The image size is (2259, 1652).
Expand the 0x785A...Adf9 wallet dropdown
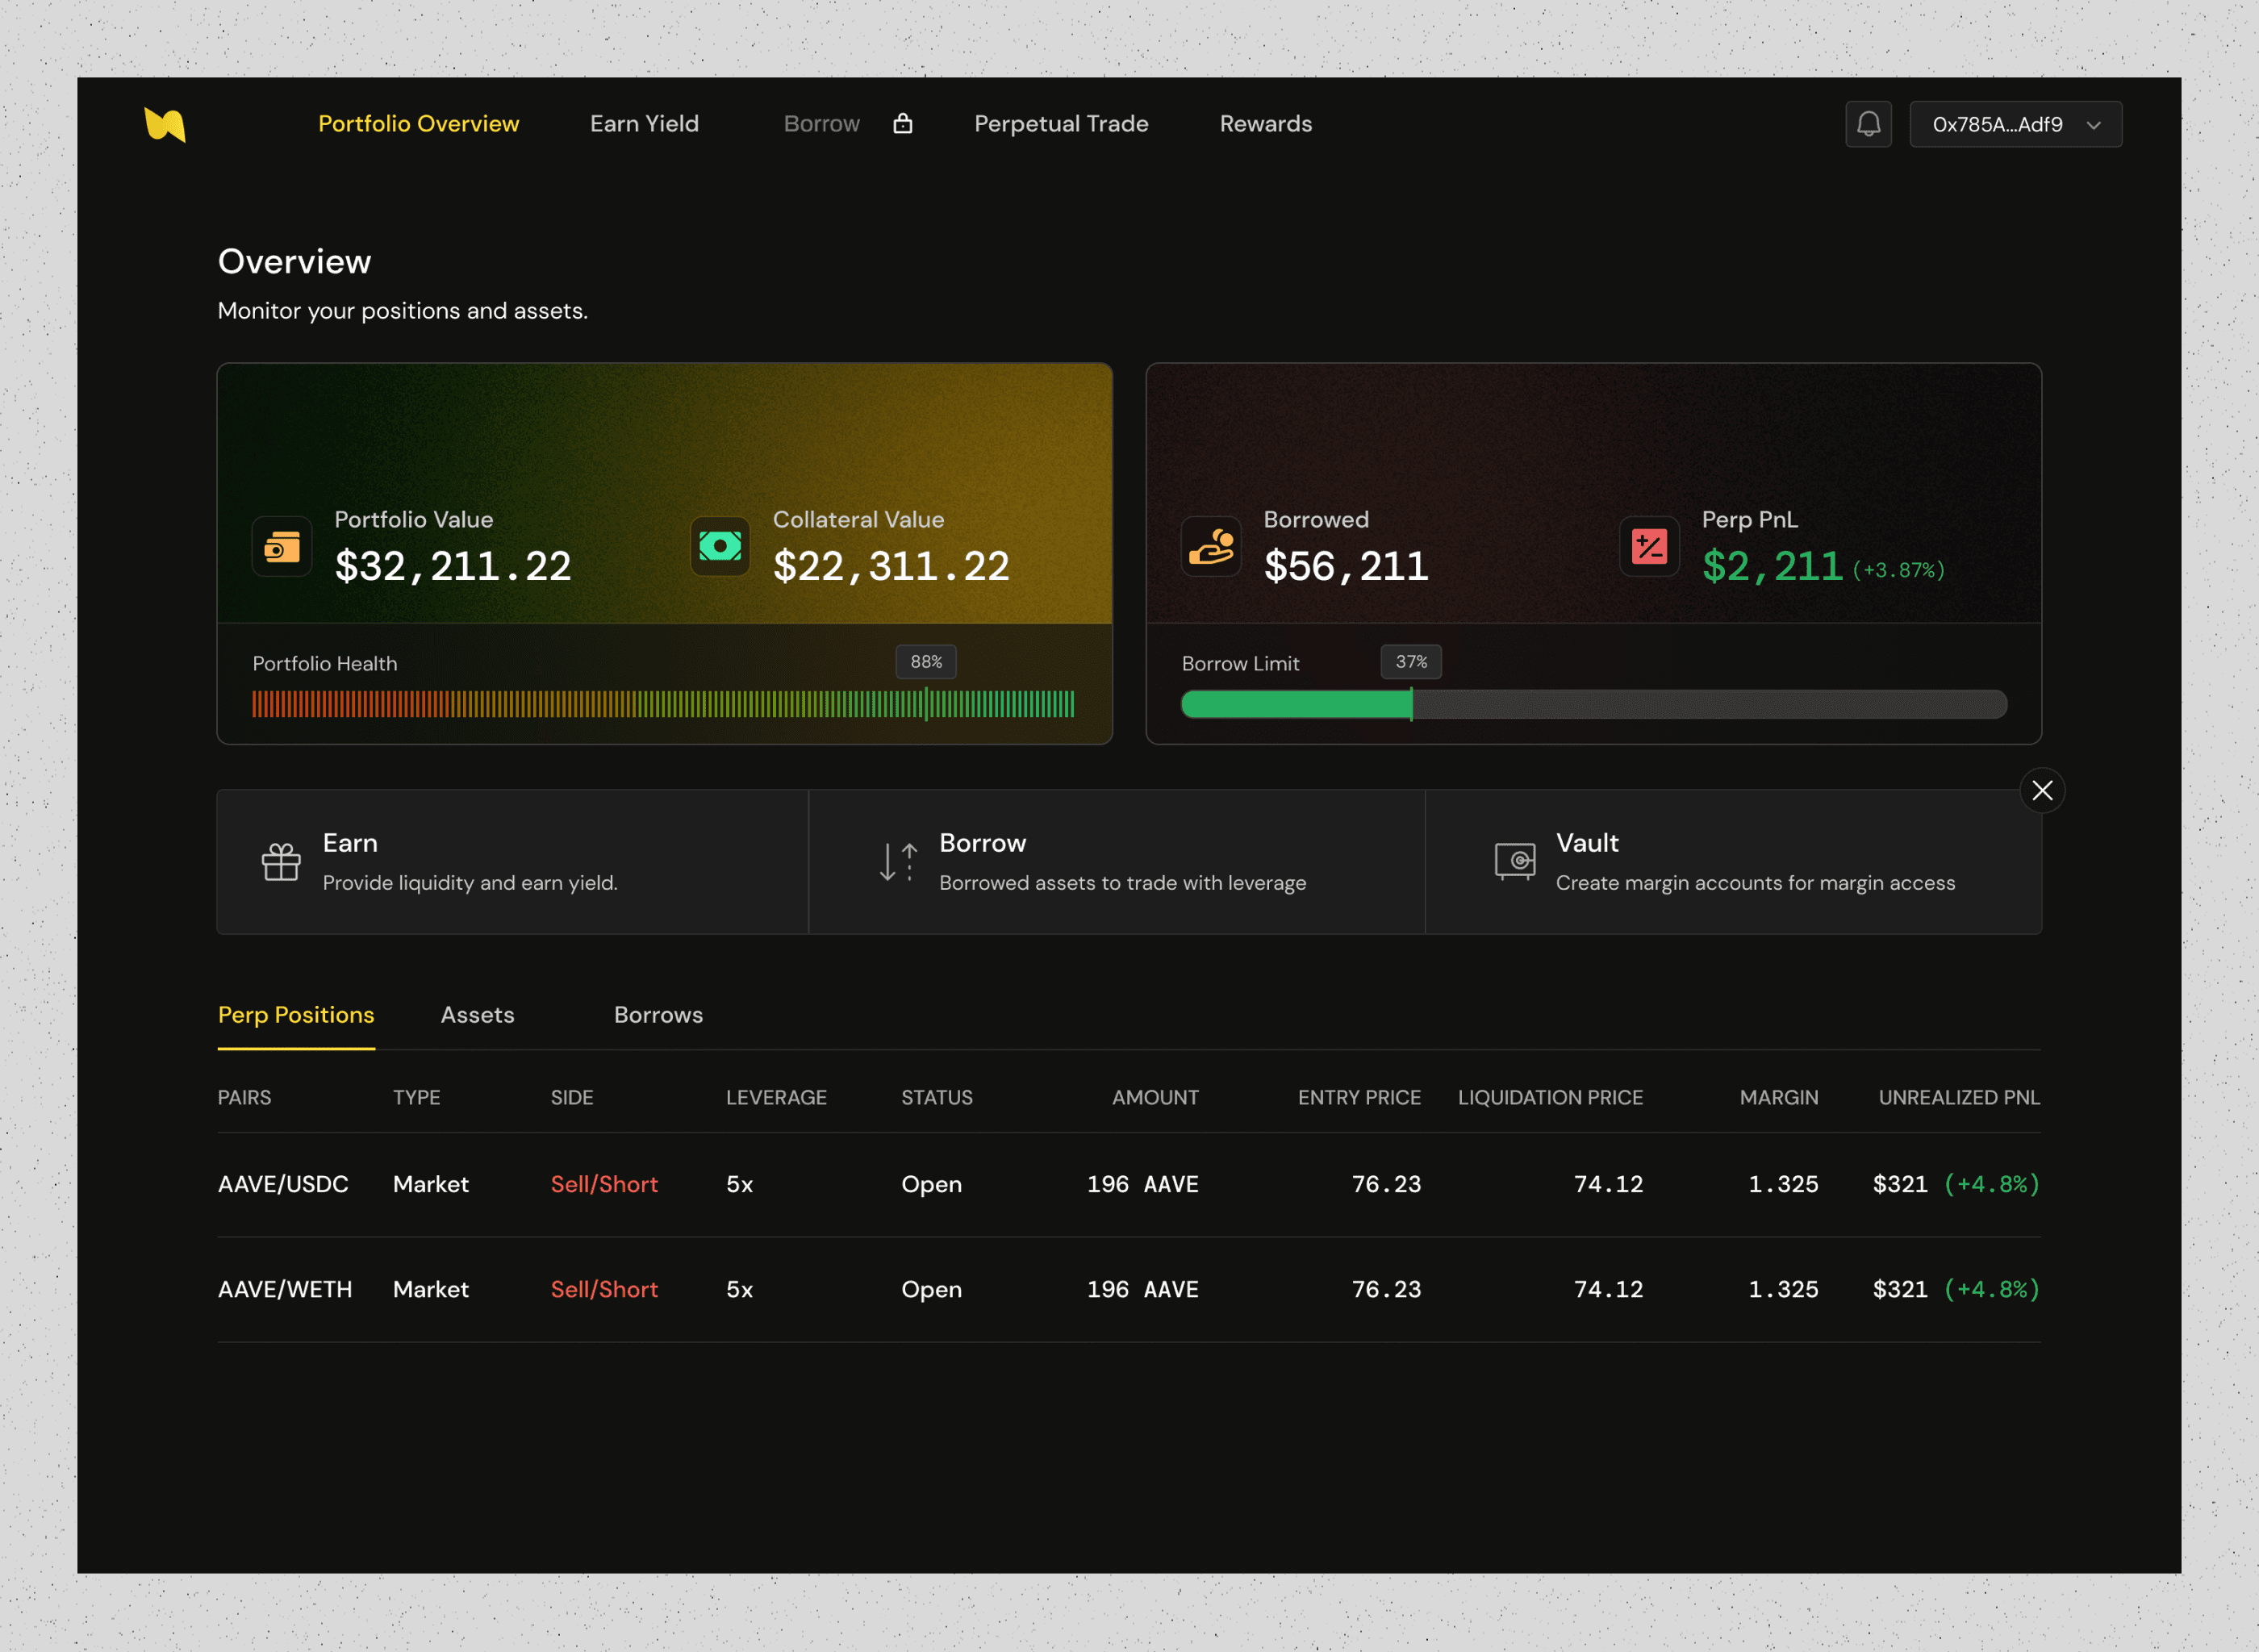click(x=2015, y=124)
